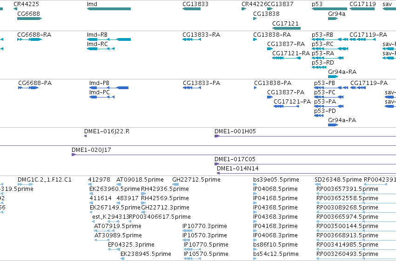Select EST IP10570.5prime
The image size is (396, 261).
click(x=193, y=259)
